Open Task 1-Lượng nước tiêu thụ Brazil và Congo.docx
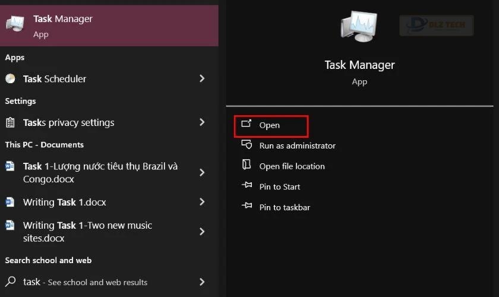Image resolution: width=499 pixels, height=297 pixels. point(109,172)
